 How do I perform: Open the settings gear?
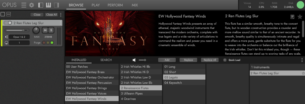tap(32, 5)
